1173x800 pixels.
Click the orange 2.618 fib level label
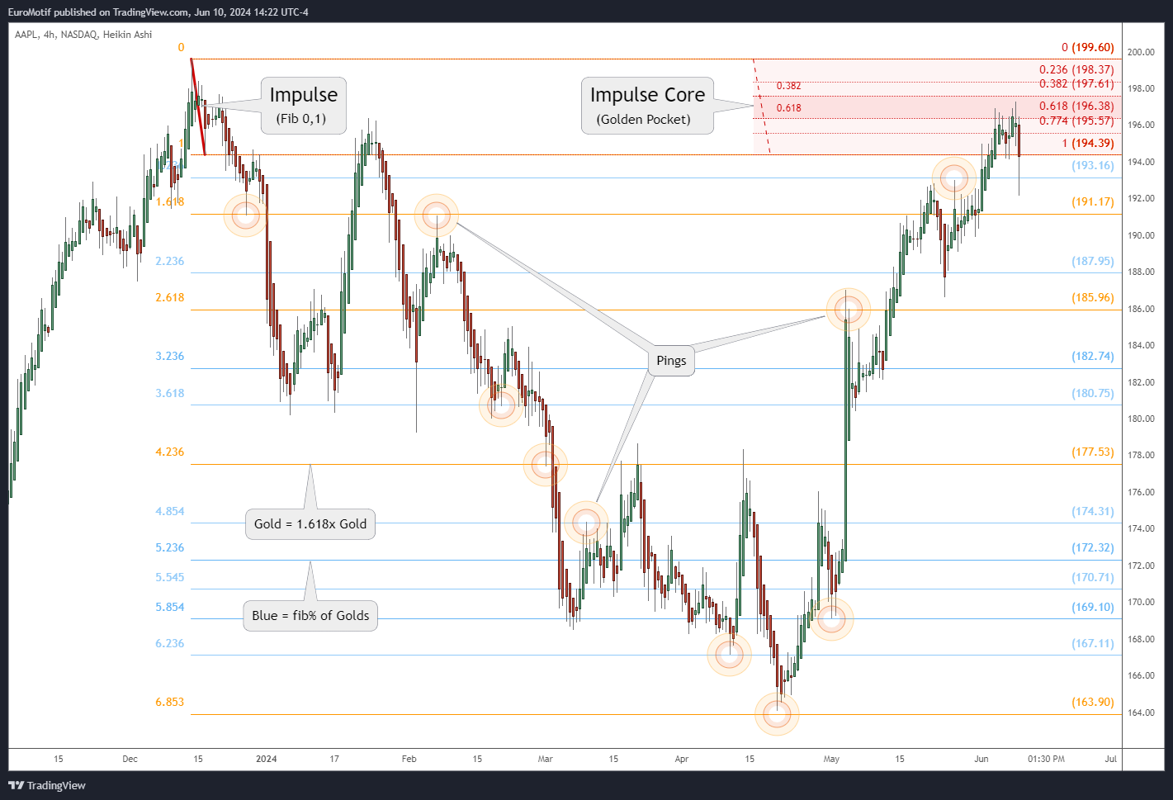pos(170,297)
